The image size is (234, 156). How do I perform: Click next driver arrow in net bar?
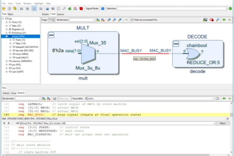point(9,123)
